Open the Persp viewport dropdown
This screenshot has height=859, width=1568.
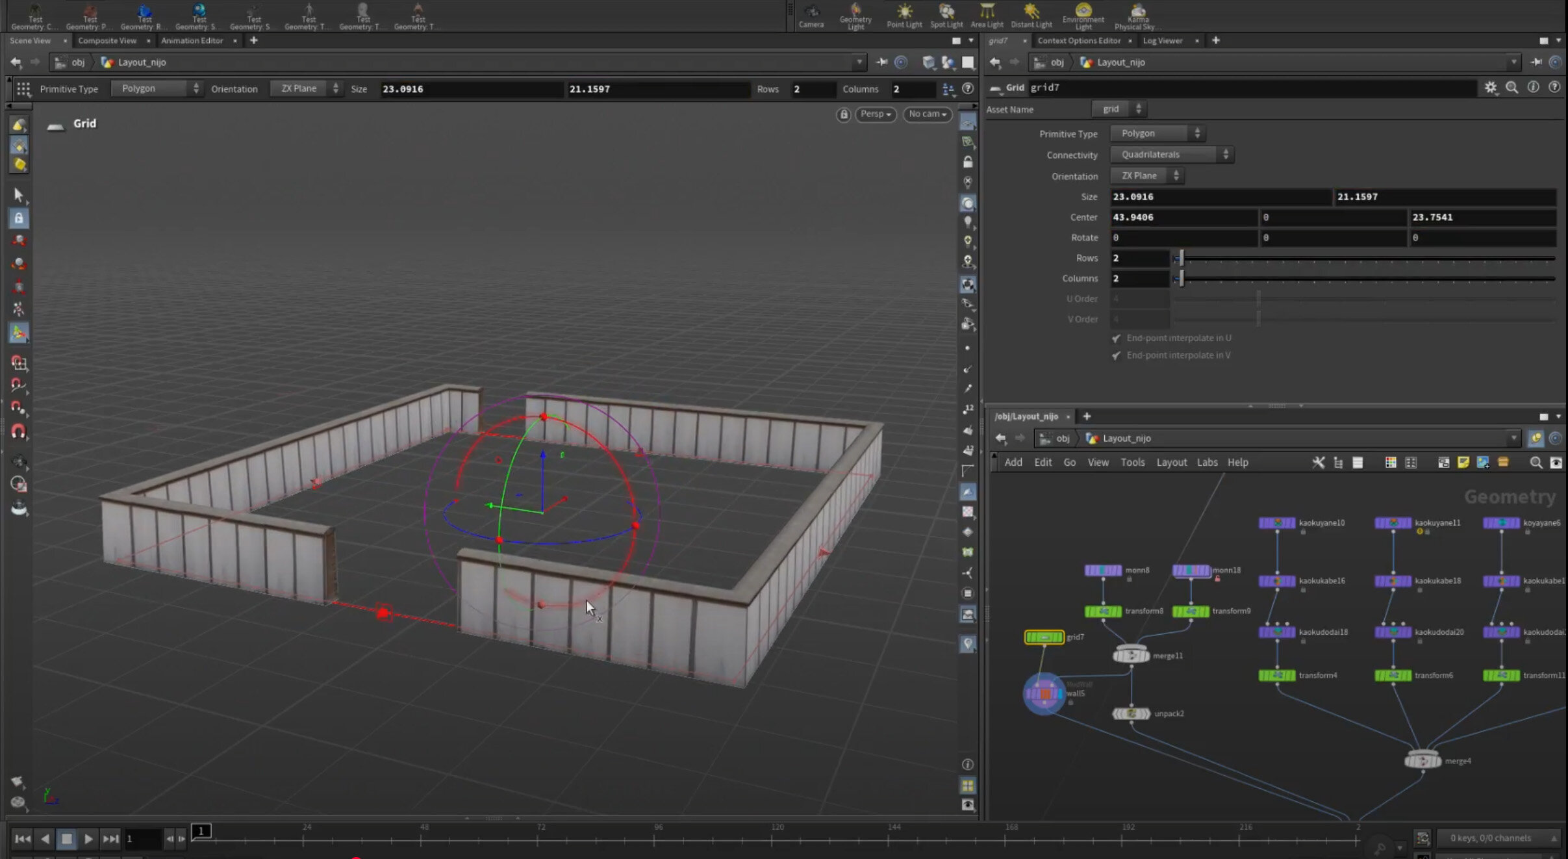coord(875,114)
